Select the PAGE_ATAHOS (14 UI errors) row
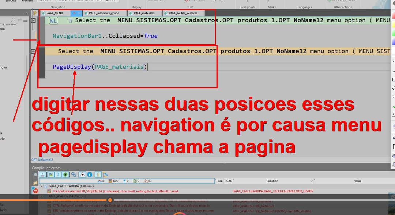The width and height of the screenshot is (395, 215). (x=67, y=196)
